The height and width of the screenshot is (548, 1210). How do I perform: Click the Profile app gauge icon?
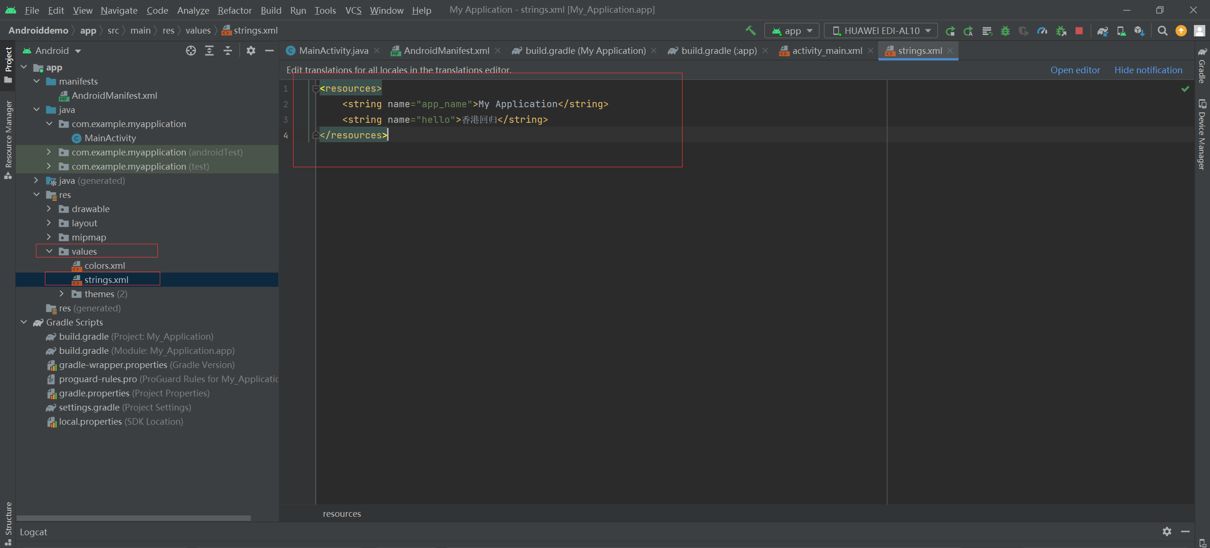pos(1042,31)
